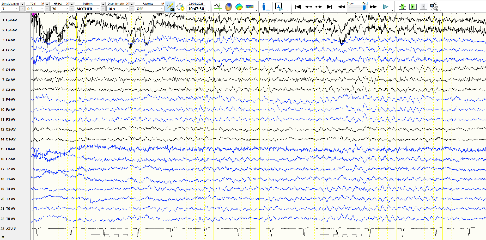Click the Disp. length up arrow stepper
Viewport: 486px width, 240px height.
[x=132, y=4]
